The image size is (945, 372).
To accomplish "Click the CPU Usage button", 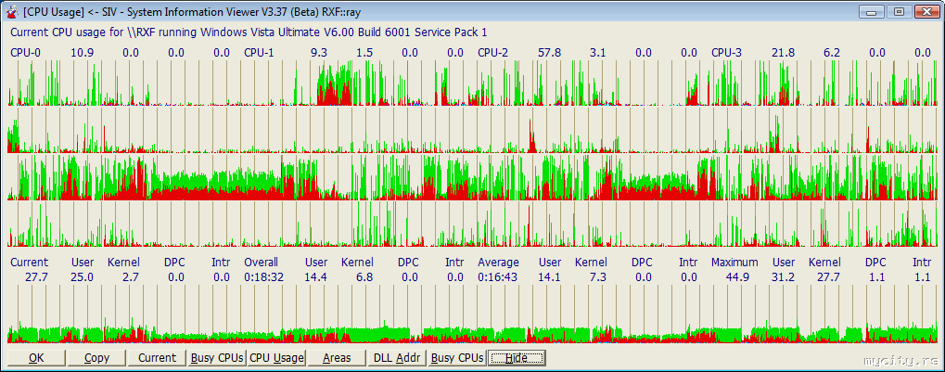I will pyautogui.click(x=276, y=358).
